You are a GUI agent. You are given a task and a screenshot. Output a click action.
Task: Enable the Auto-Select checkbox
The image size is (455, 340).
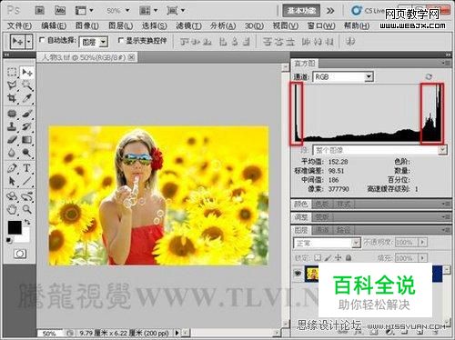tap(42, 40)
